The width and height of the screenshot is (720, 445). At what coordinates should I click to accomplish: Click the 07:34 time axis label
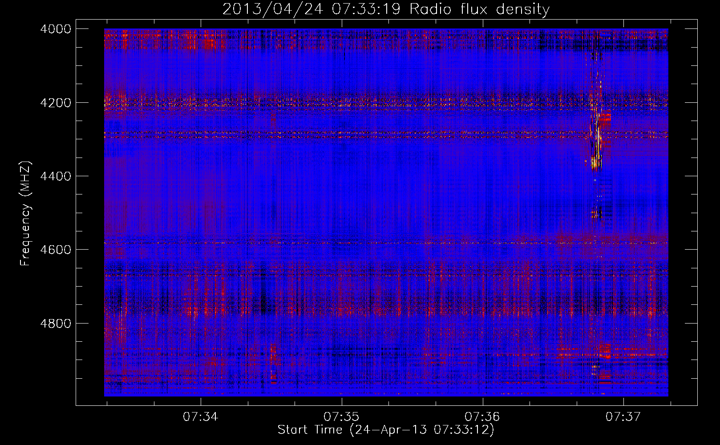201,417
